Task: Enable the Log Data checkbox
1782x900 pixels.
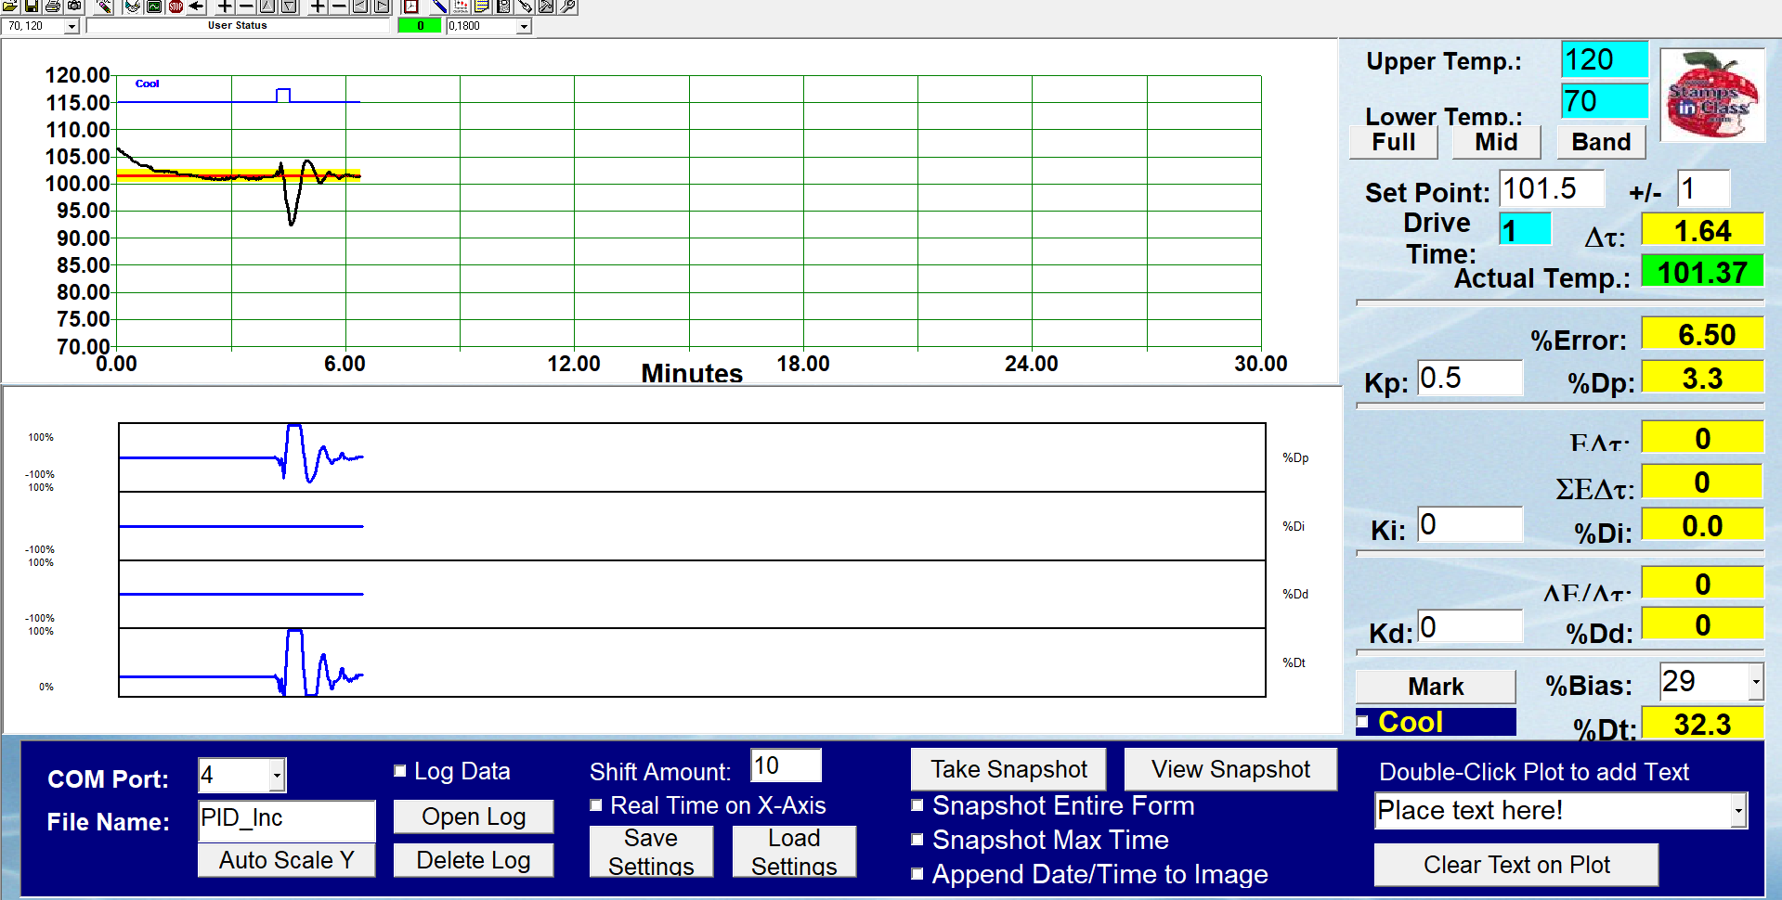Action: tap(400, 770)
